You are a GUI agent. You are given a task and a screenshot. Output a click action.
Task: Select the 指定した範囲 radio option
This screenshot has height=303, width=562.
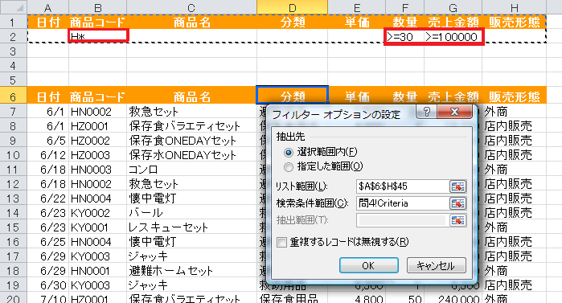click(x=288, y=166)
